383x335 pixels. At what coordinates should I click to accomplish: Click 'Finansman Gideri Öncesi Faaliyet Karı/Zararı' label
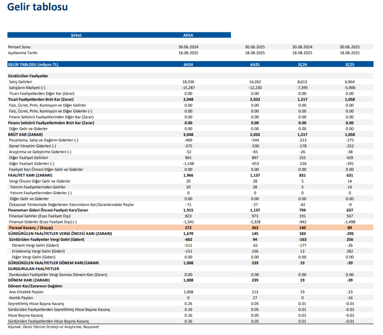[x=48, y=210]
